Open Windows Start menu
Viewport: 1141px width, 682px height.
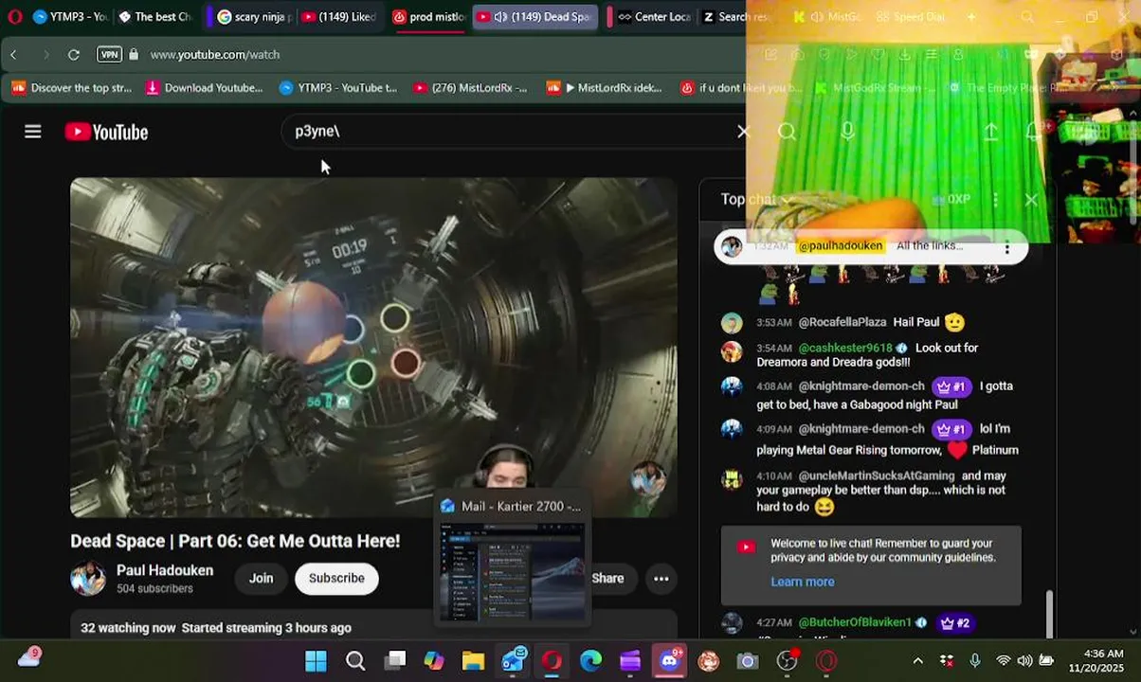pyautogui.click(x=316, y=660)
